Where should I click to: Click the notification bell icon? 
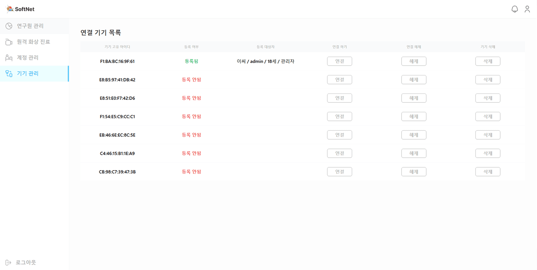[x=515, y=9]
